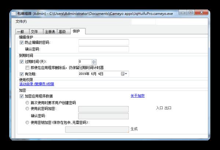Open the 高级 tab
The image size is (220, 150).
pyautogui.click(x=63, y=32)
